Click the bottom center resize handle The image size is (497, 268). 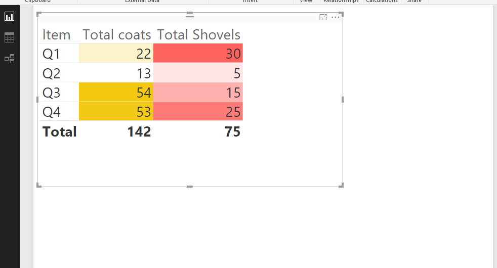click(x=190, y=187)
